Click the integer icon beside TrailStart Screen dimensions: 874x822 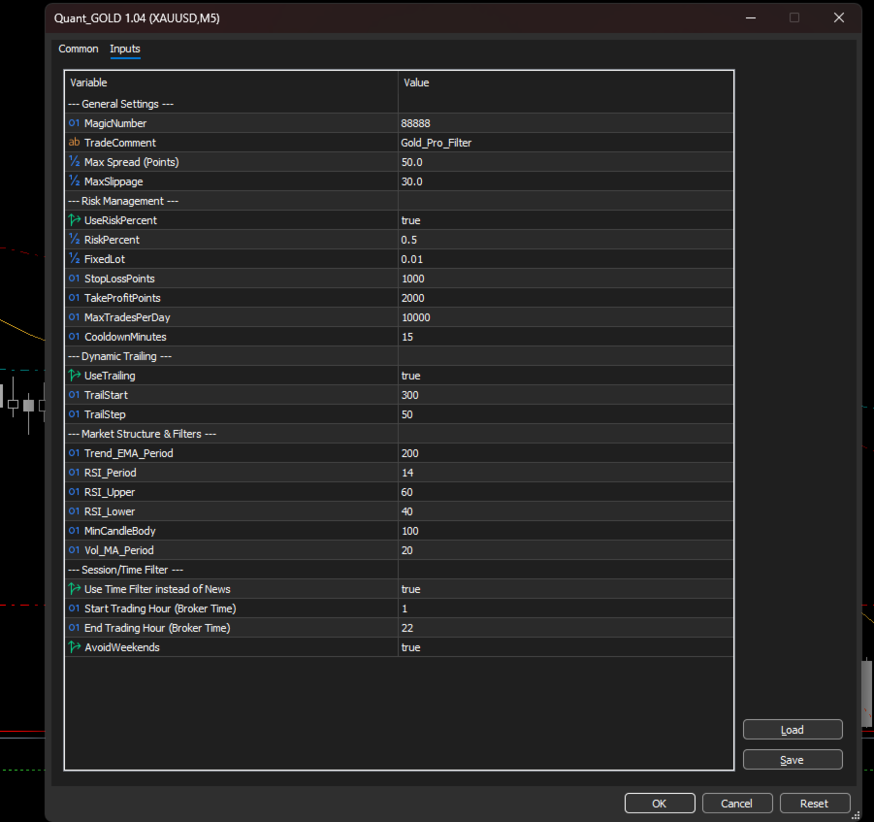(x=74, y=395)
